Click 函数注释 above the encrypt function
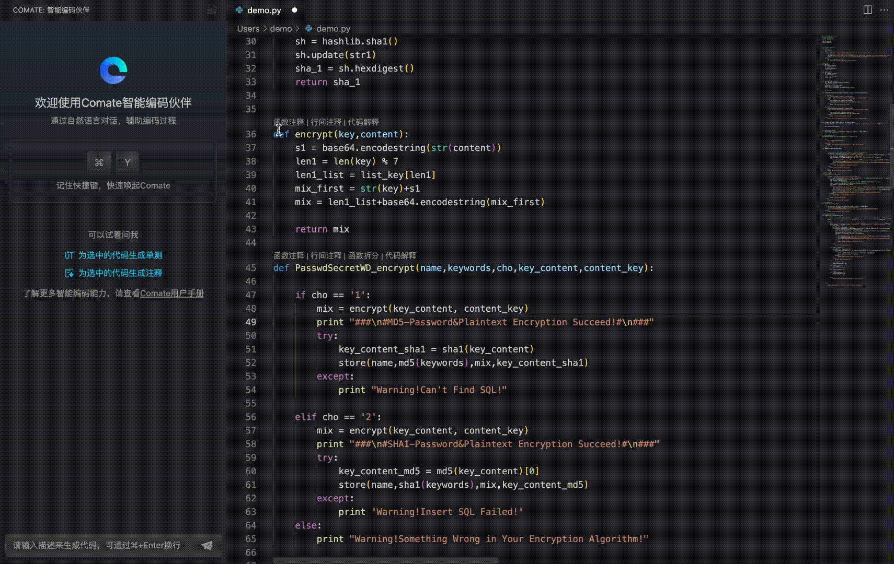 coord(289,122)
